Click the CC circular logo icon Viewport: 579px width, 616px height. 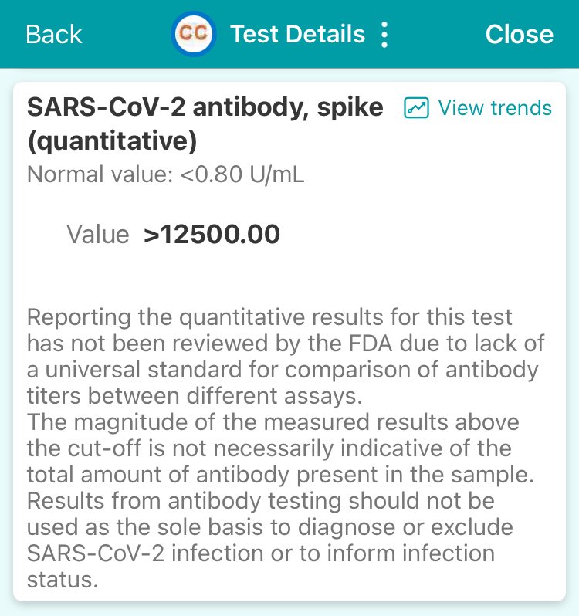[x=192, y=34]
